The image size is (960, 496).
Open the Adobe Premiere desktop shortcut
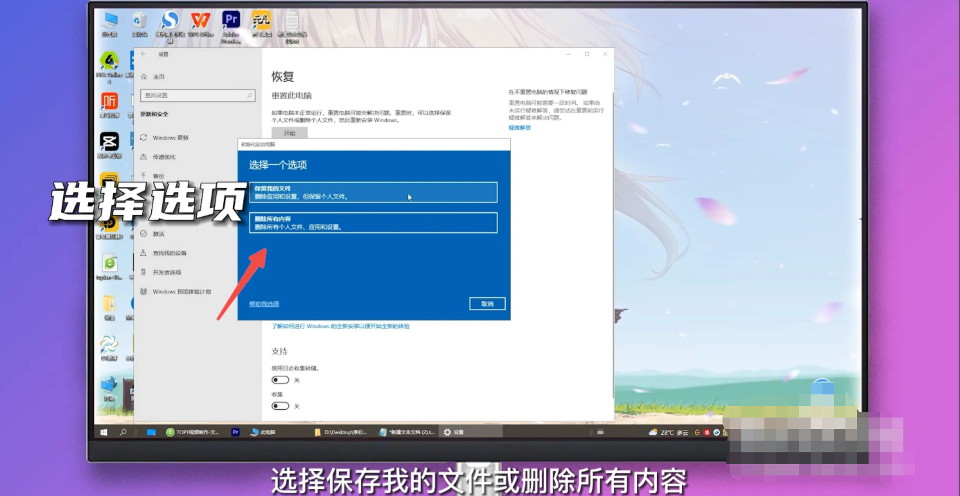231,22
